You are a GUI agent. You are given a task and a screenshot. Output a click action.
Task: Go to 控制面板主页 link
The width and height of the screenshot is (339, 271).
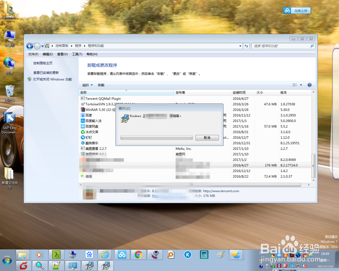43,63
